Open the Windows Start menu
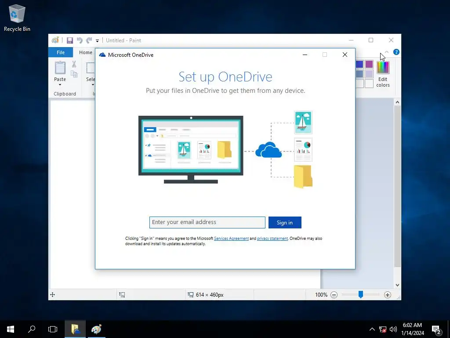Screen dimensions: 450x338 11,329
